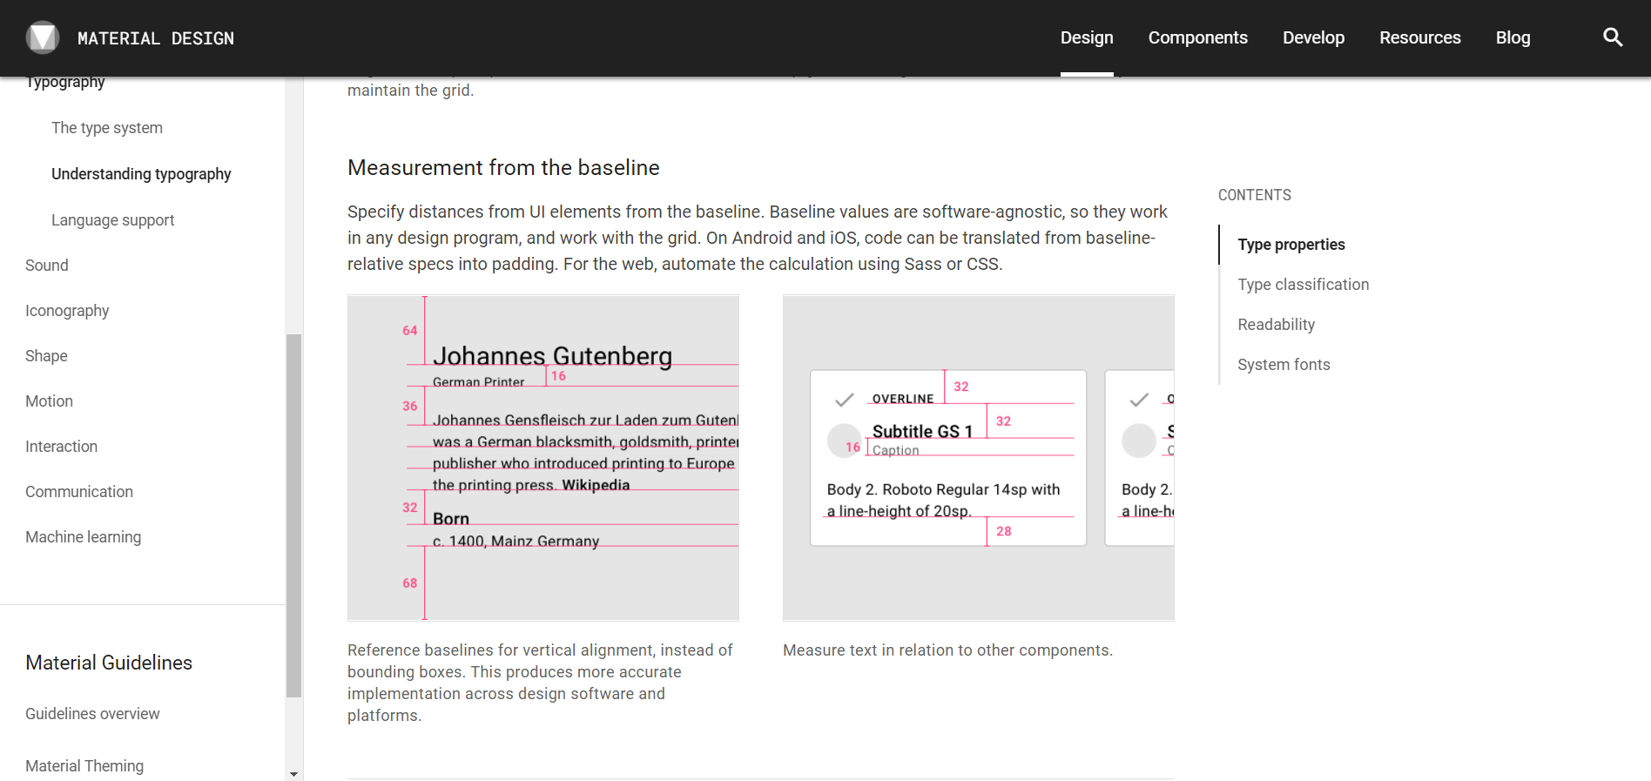The height and width of the screenshot is (781, 1651).
Task: Open the Blog tab
Action: click(1513, 37)
